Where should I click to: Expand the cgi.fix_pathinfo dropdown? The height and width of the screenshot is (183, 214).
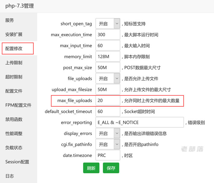[108, 144]
